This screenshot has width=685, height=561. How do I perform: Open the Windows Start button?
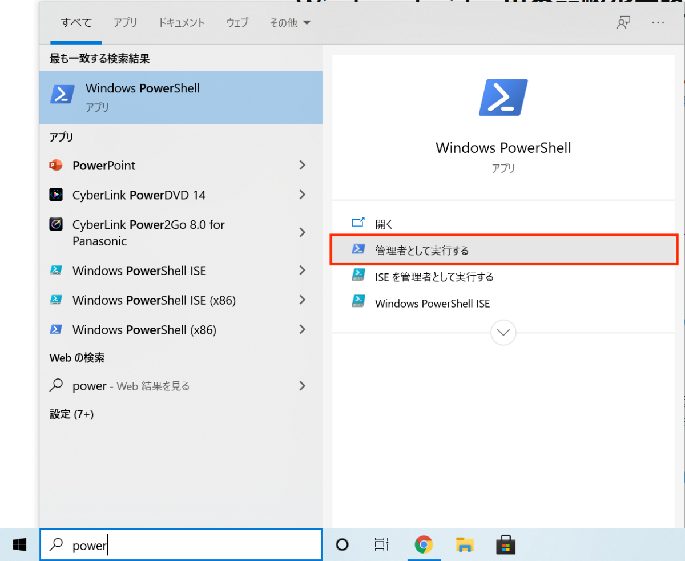pos(20,545)
